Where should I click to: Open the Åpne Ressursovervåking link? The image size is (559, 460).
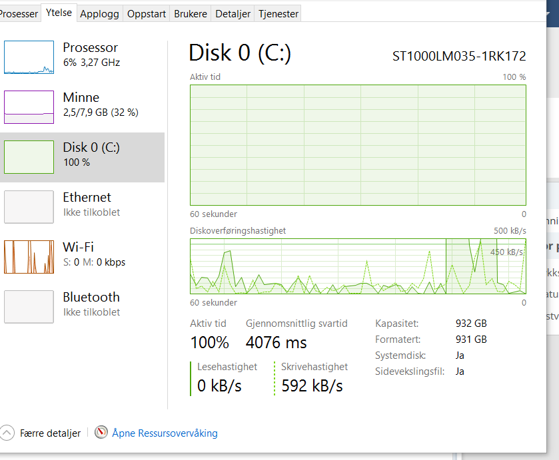click(165, 433)
